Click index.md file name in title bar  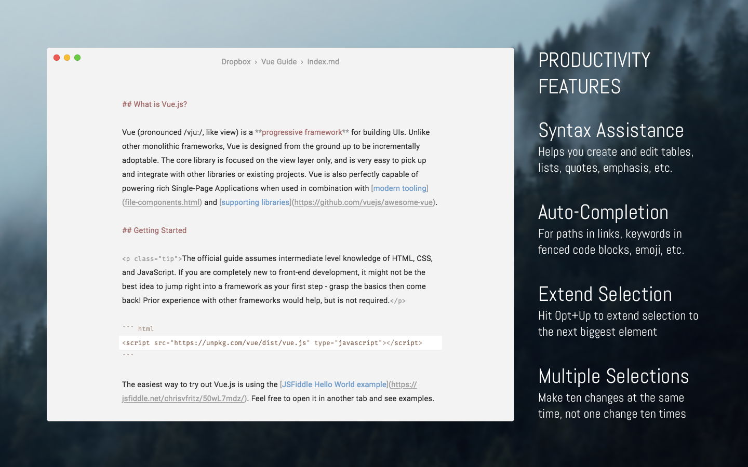[323, 62]
